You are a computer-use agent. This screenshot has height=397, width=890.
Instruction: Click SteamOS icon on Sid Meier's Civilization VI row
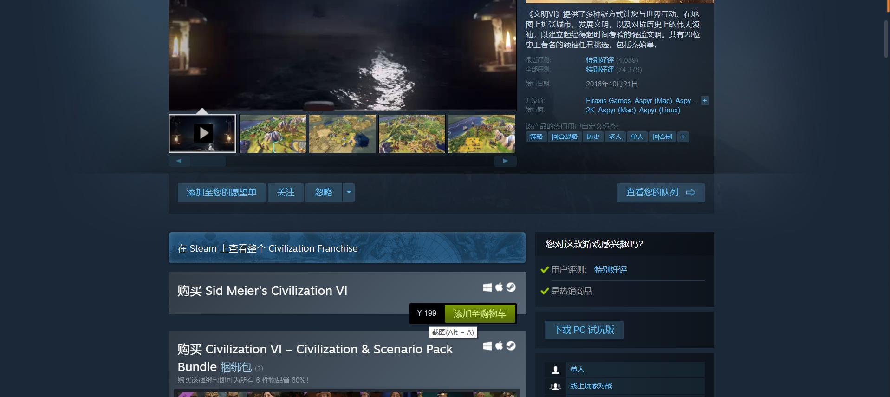pos(511,287)
